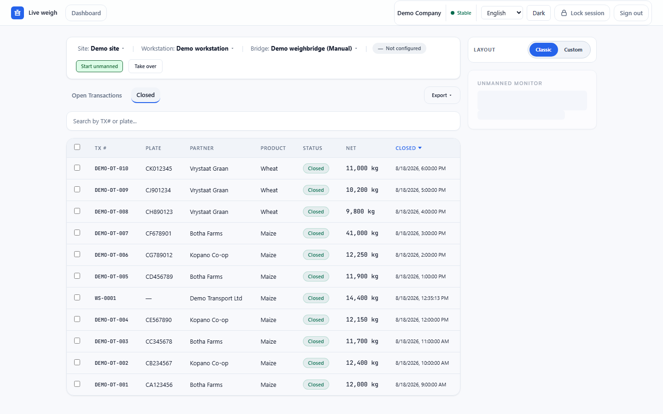
Task: Click the Not configured status badge
Action: (399, 48)
